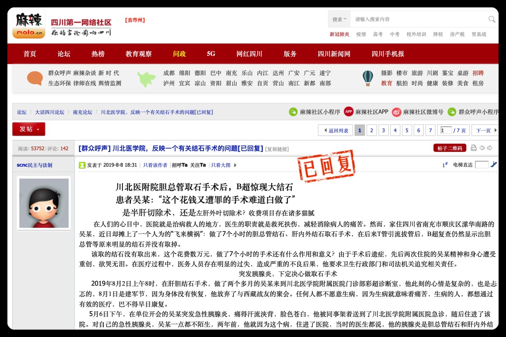Click the 只看该作者 link
Screen dimensions: 506x337
click(155, 165)
